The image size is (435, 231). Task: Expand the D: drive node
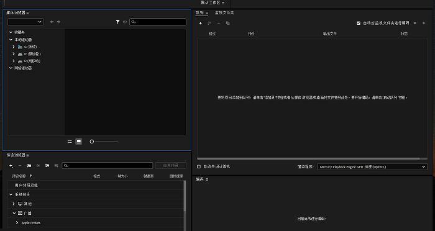coord(14,54)
